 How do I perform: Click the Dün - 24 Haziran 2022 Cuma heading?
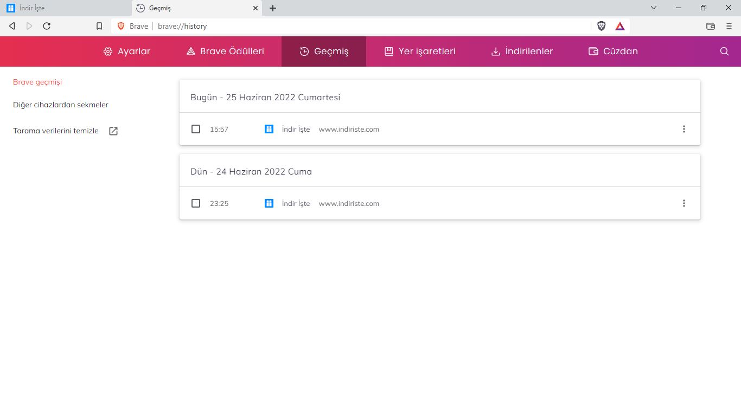[x=251, y=172]
